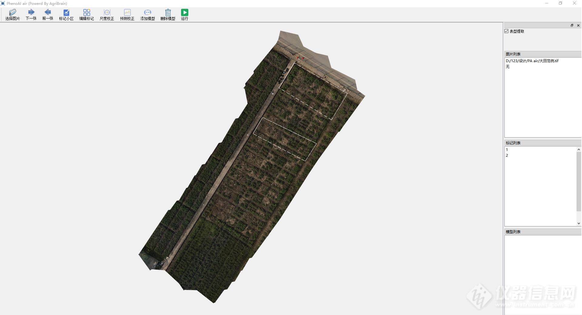Click the lower dashed plot rectangle on field
Screen dimensions: 582x315
click(284, 139)
